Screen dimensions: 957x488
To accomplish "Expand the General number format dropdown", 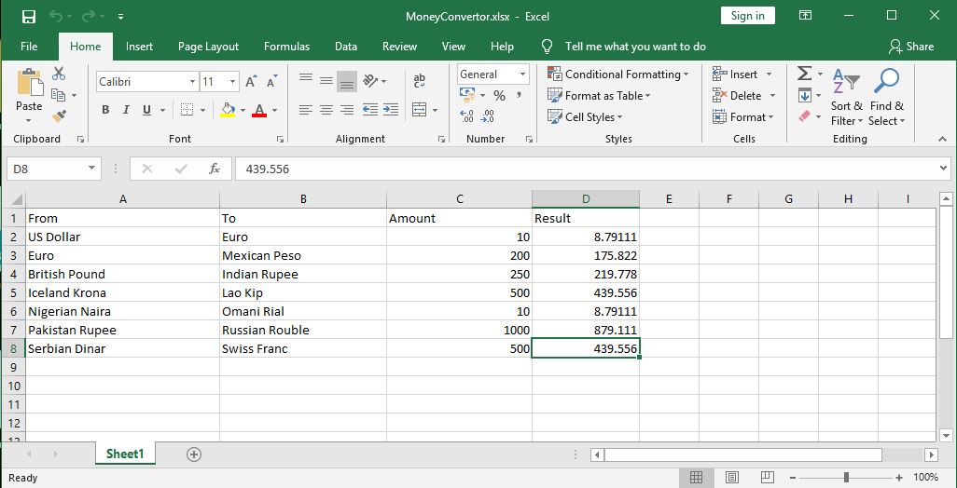I will [522, 75].
